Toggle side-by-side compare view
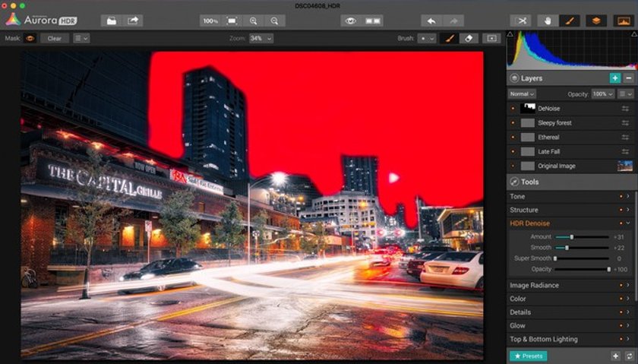 372,21
